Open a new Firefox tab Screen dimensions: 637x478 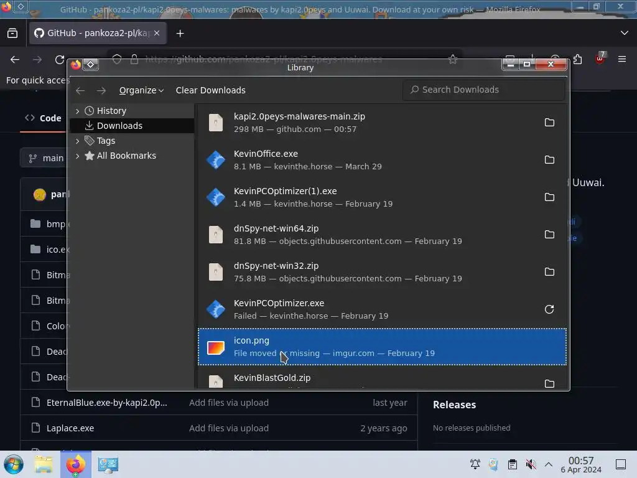180,34
